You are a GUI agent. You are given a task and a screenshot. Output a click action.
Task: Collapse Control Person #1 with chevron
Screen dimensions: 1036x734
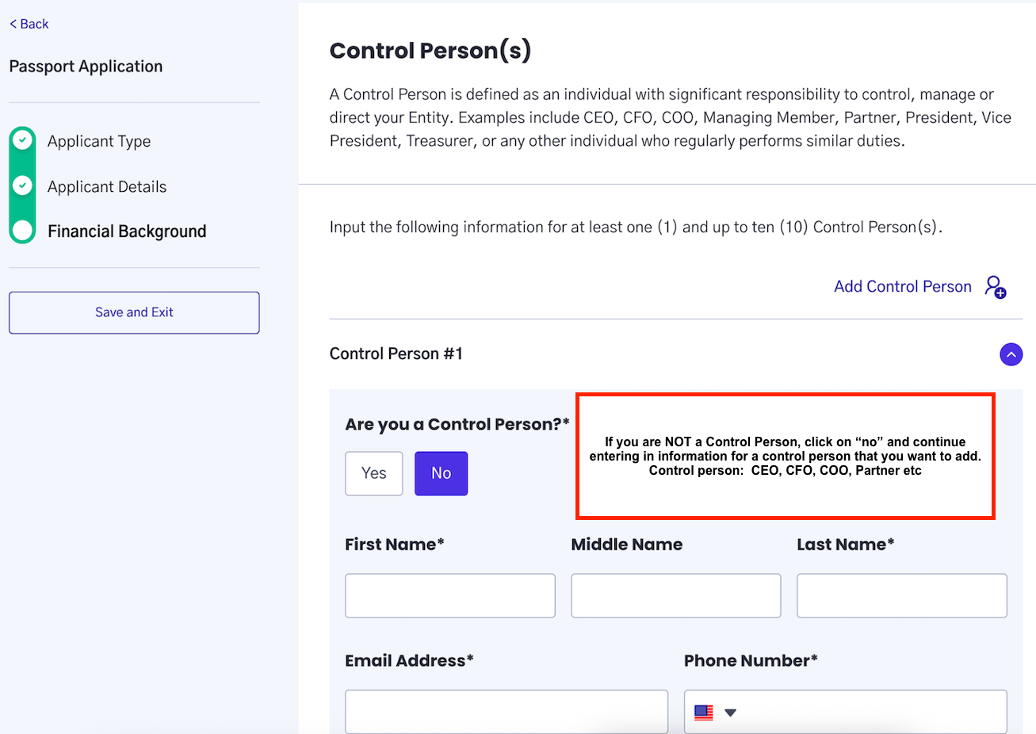1011,354
